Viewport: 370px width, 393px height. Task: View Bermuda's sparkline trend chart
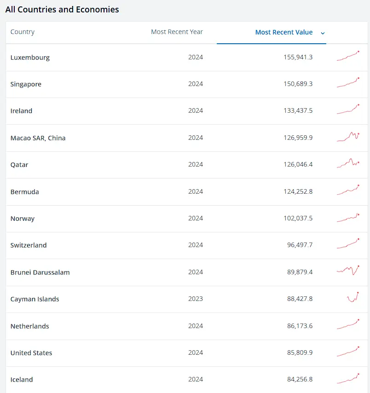click(348, 190)
